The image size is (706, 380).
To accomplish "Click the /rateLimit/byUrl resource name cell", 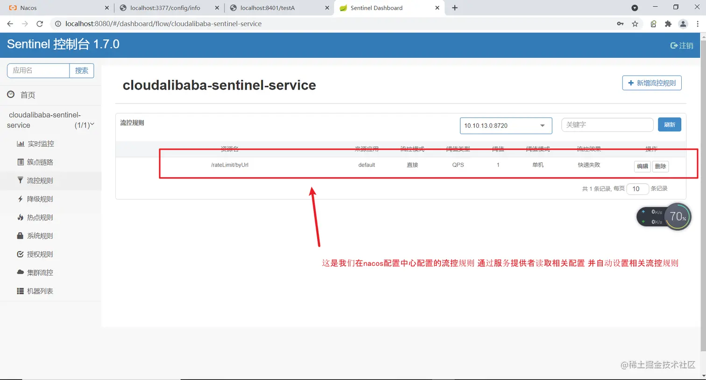I will (x=230, y=165).
